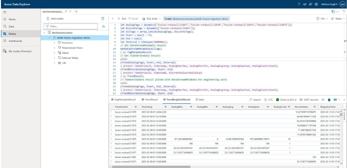Expand the LYB node
347x168 pixels.
[54, 63]
